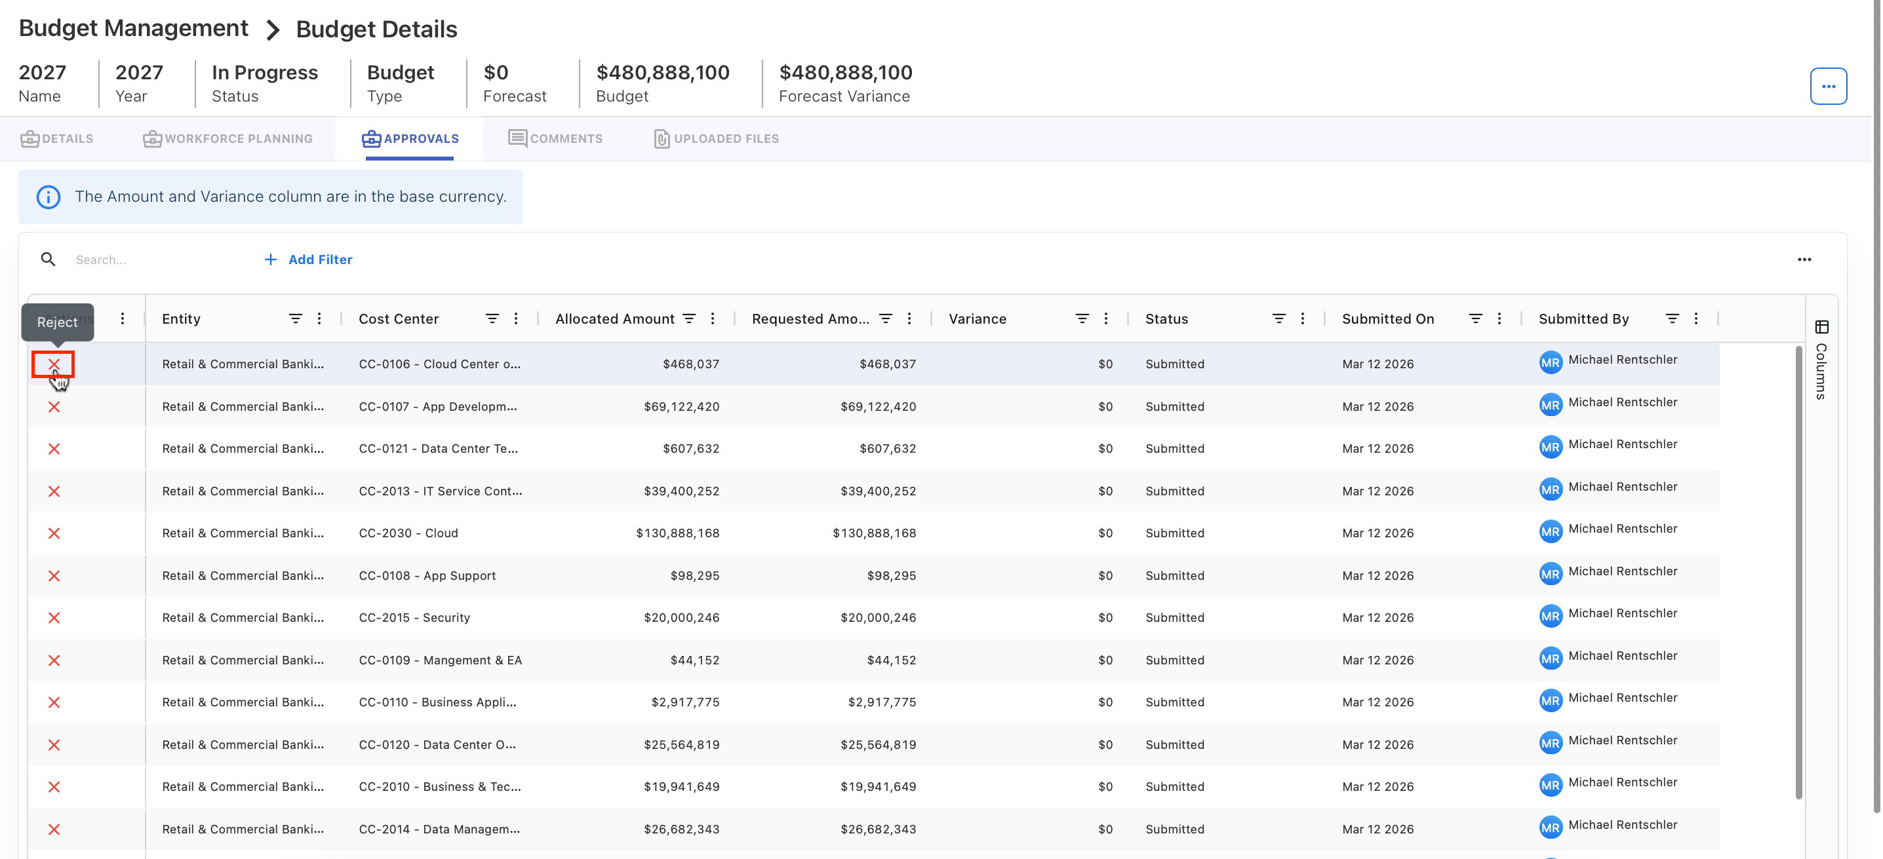Open the Submitted On column filter

pos(1475,318)
